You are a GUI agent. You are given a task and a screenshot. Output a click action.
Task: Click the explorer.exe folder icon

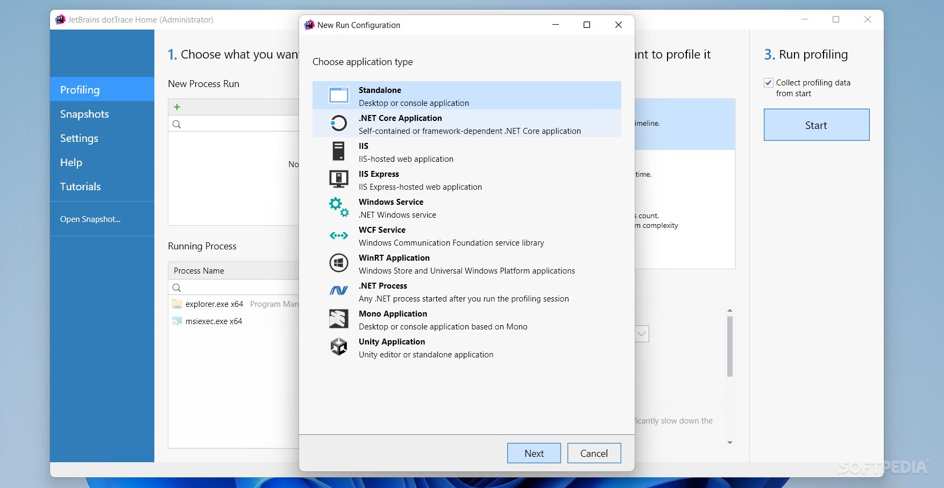pos(177,304)
